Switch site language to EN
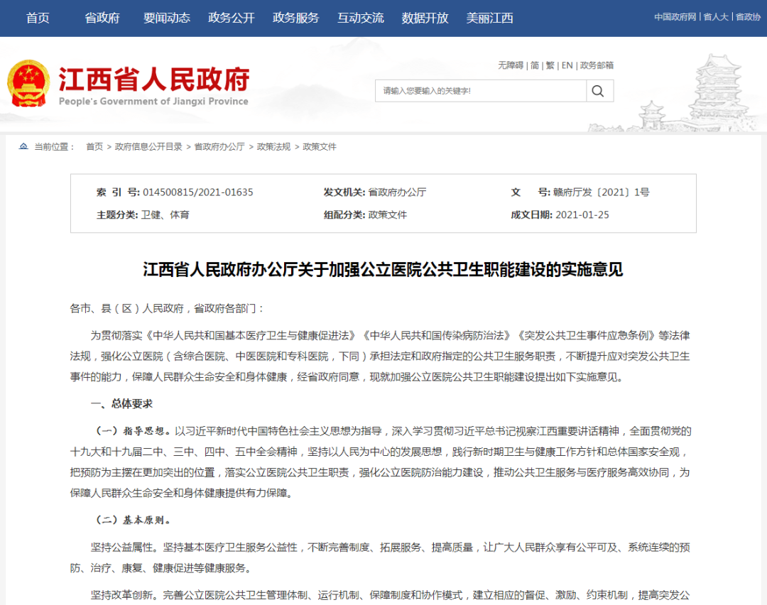 [567, 65]
